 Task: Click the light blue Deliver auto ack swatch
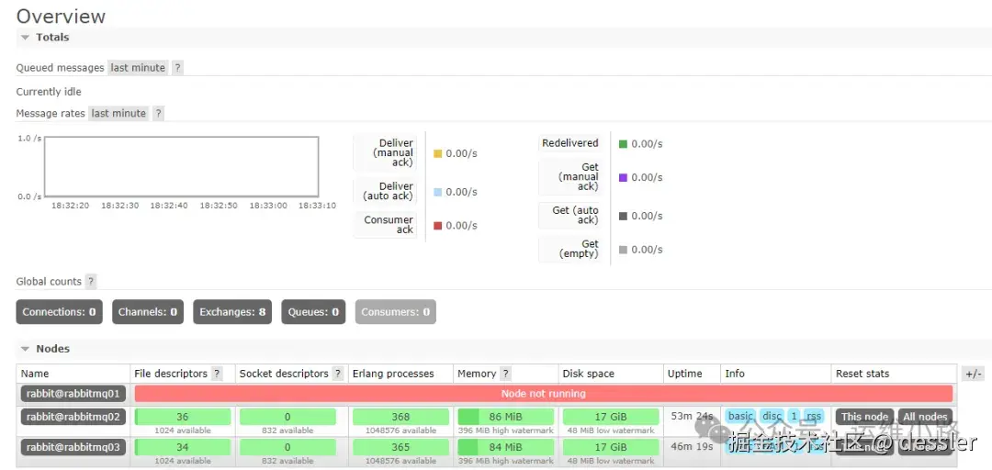[x=438, y=192]
